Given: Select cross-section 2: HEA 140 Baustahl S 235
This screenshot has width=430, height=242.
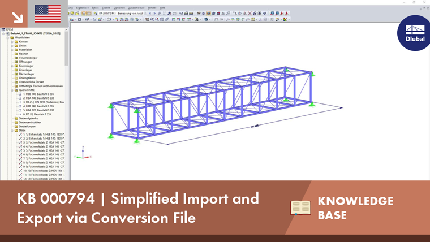Looking at the screenshot, I should tap(38, 98).
